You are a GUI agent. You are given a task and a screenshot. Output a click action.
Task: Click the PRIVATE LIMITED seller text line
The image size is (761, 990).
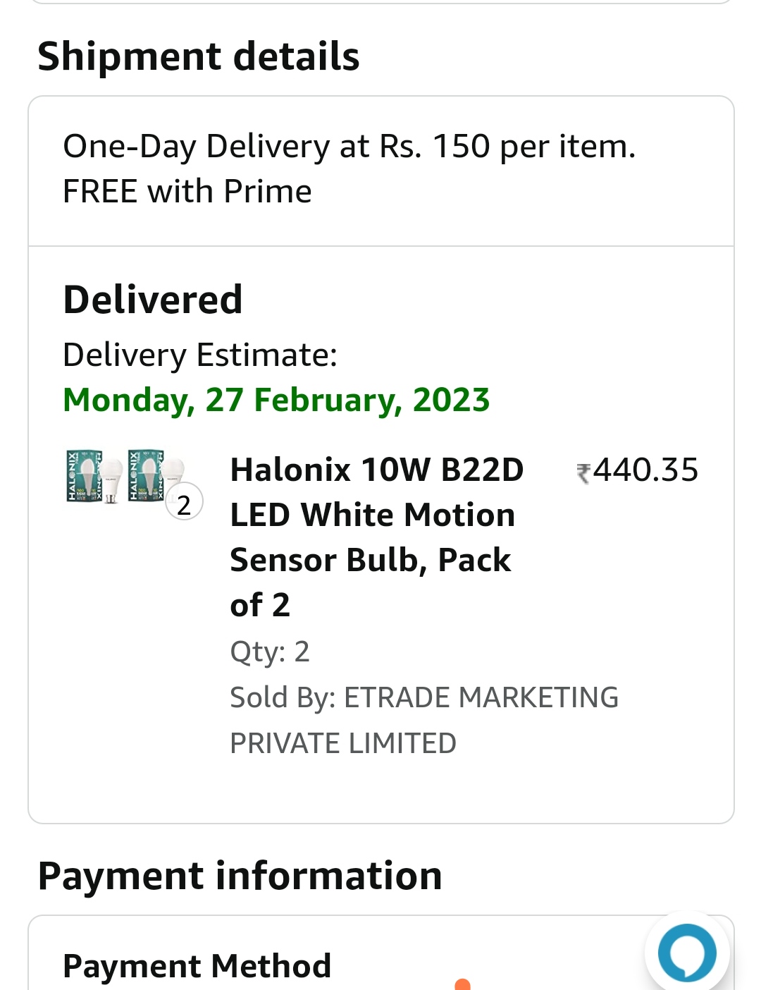click(x=343, y=743)
